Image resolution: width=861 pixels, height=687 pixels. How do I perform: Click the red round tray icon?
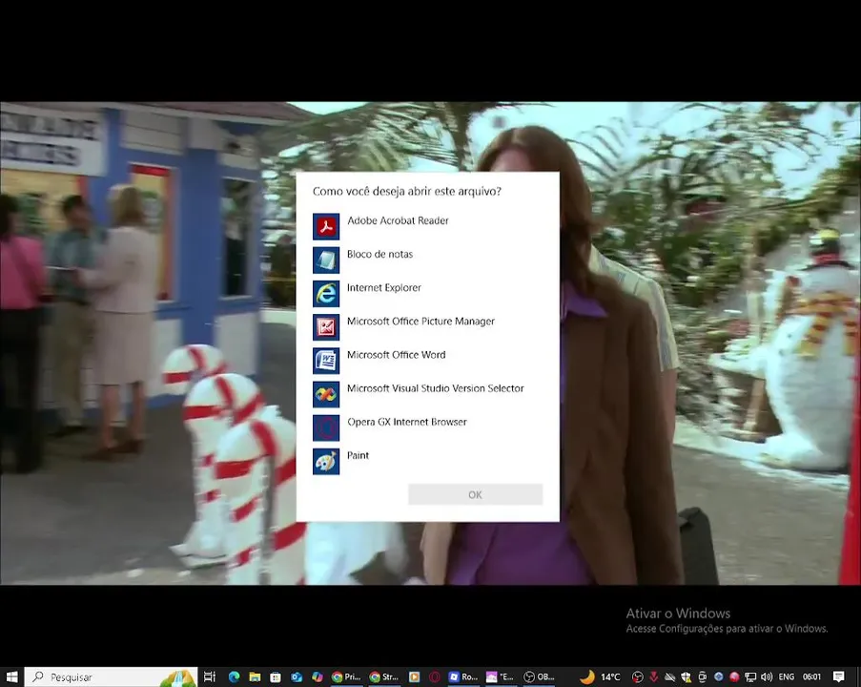(x=734, y=677)
